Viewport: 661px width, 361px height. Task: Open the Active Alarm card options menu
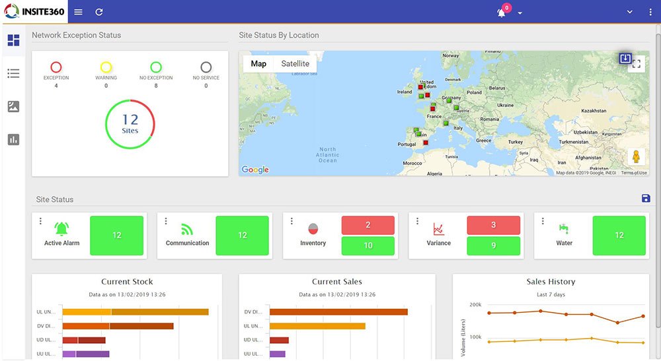tap(40, 221)
